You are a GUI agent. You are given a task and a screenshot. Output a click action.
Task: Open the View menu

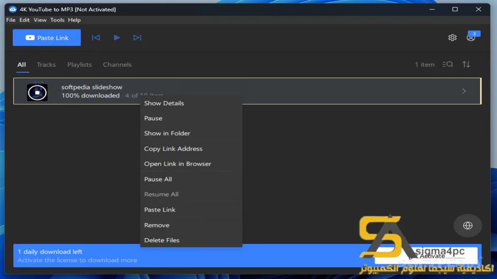pyautogui.click(x=40, y=20)
